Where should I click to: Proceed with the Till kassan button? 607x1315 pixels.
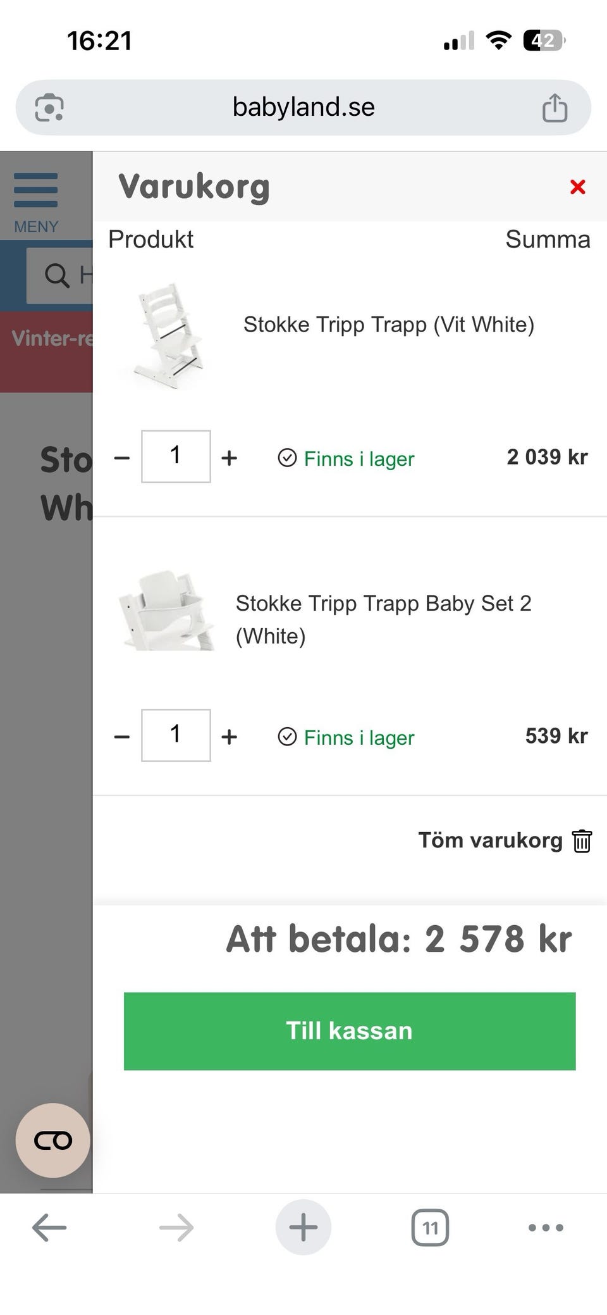pyautogui.click(x=349, y=1031)
